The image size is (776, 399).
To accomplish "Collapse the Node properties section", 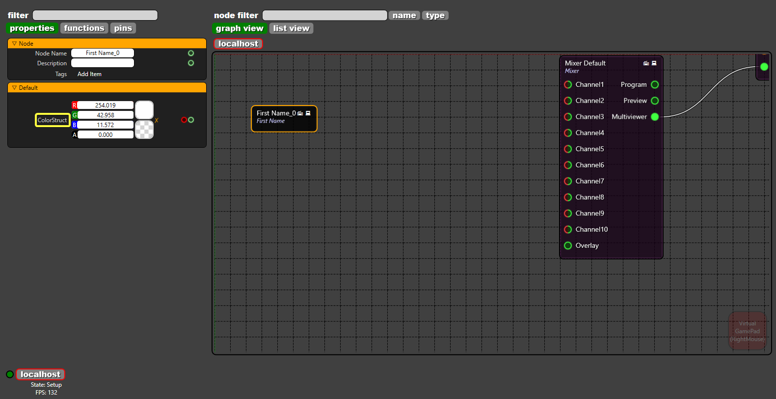I will (x=14, y=44).
